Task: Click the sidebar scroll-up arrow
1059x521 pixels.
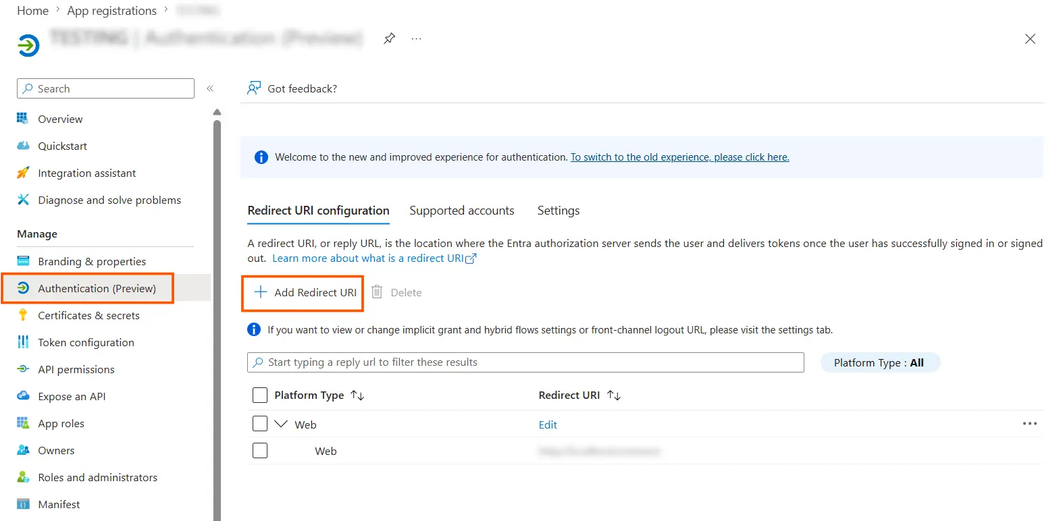Action: click(x=217, y=112)
